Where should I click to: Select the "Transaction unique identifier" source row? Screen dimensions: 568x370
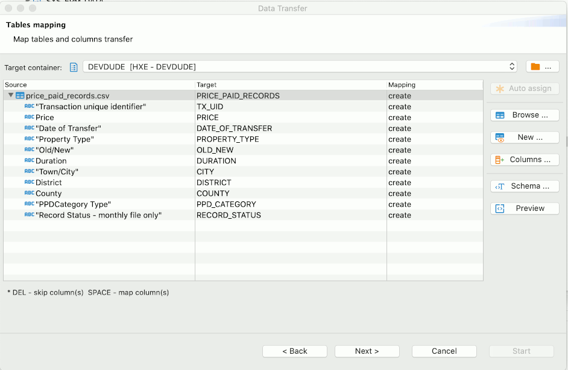(99, 107)
